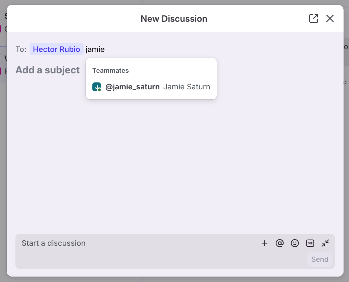
Task: Open discussion in a pop-out window
Action: pyautogui.click(x=314, y=18)
